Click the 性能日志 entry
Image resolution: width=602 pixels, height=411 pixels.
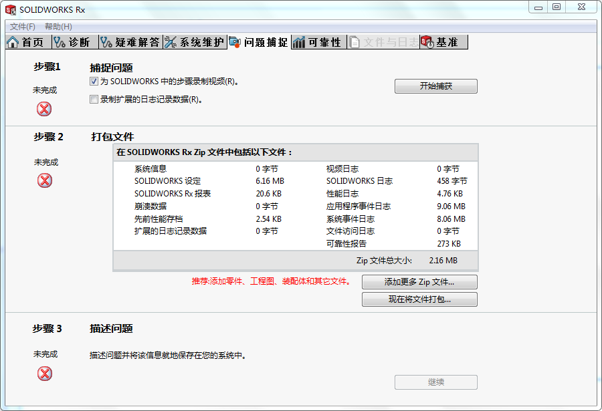[x=342, y=194]
